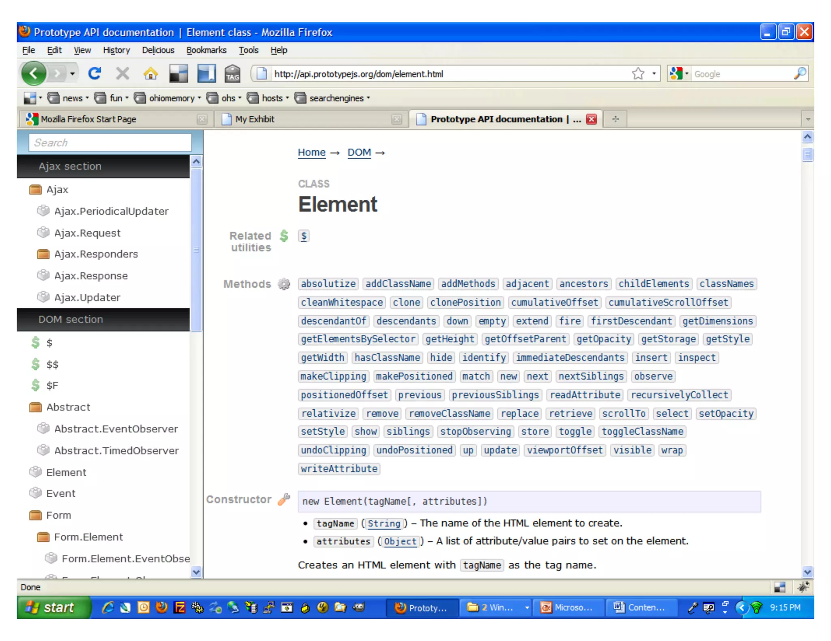Viewport: 831px width, 641px height.
Task: Click the Delicious bookmarks checkerboard toolbar icon
Action: 179,74
